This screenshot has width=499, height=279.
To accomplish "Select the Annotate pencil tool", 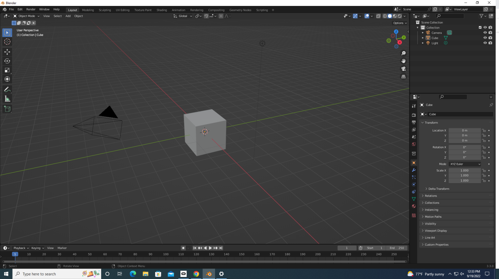I will (x=7, y=89).
